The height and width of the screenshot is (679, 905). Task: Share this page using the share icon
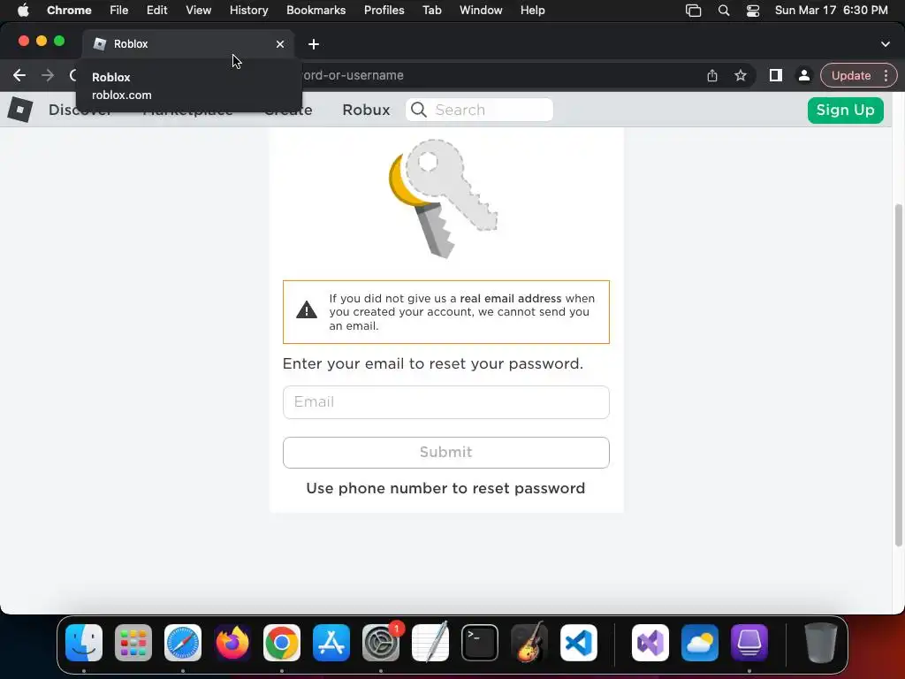712,75
